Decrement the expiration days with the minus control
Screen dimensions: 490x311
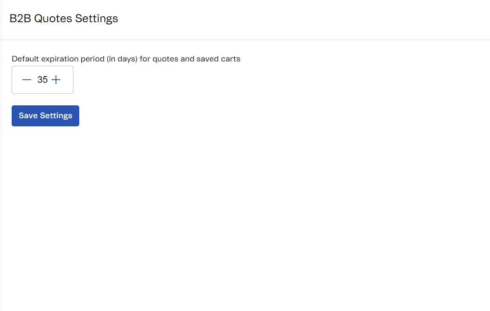(x=26, y=80)
